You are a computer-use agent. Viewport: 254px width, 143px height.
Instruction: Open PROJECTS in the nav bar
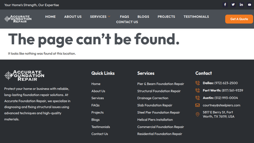166,17
